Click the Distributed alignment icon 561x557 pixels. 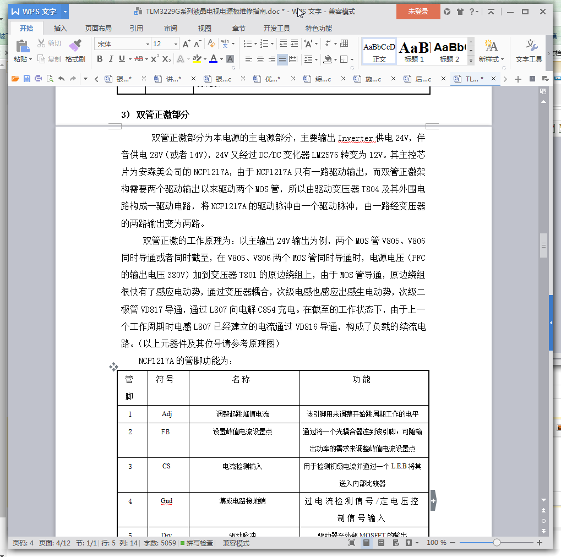293,59
